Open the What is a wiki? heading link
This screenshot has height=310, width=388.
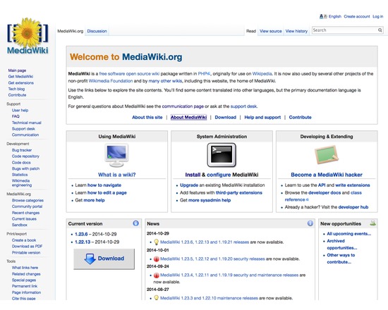117,175
